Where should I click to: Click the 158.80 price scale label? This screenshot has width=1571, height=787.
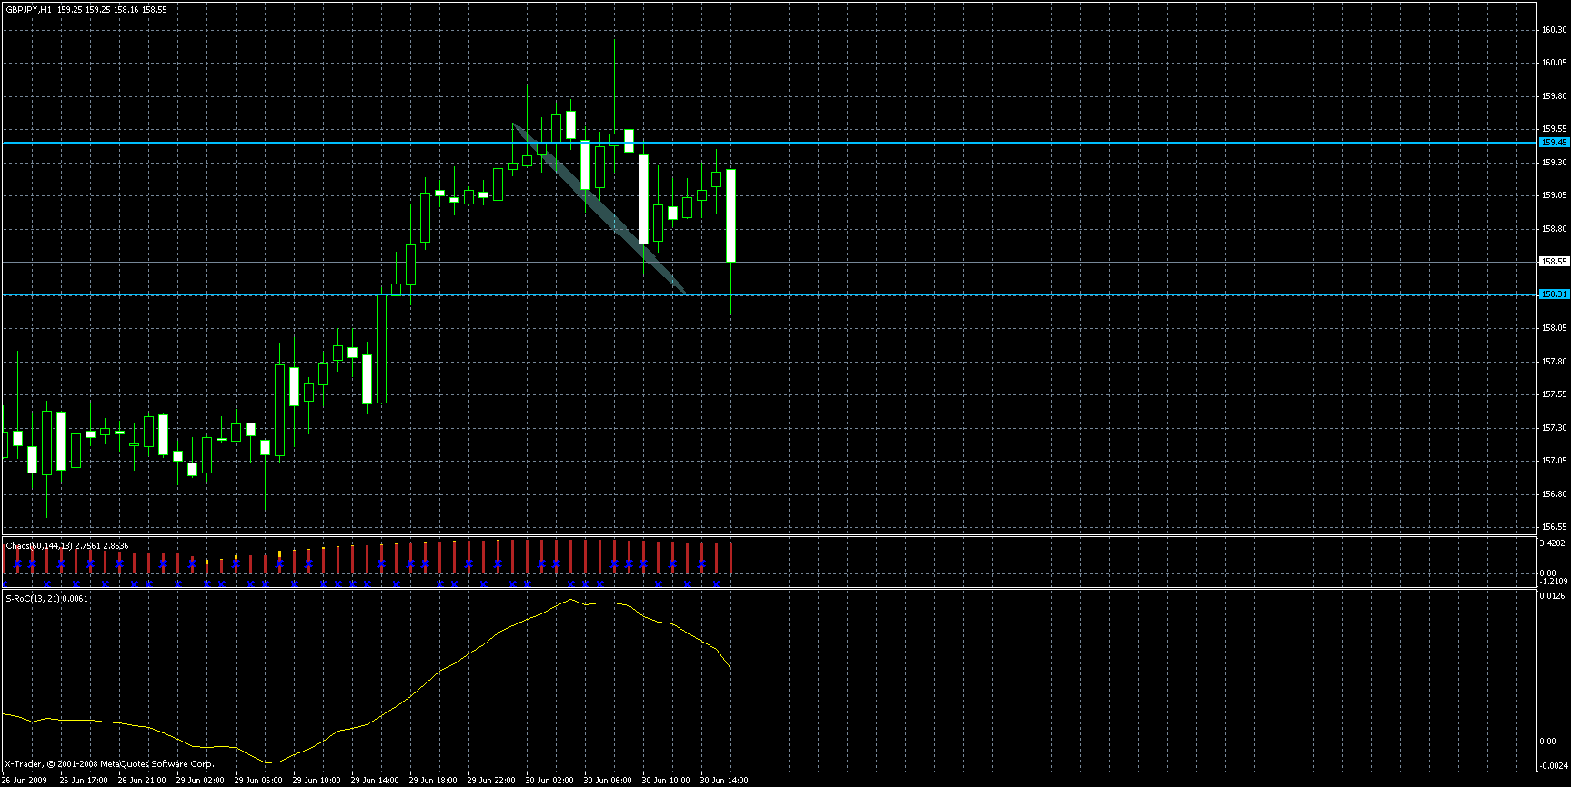[x=1554, y=229]
